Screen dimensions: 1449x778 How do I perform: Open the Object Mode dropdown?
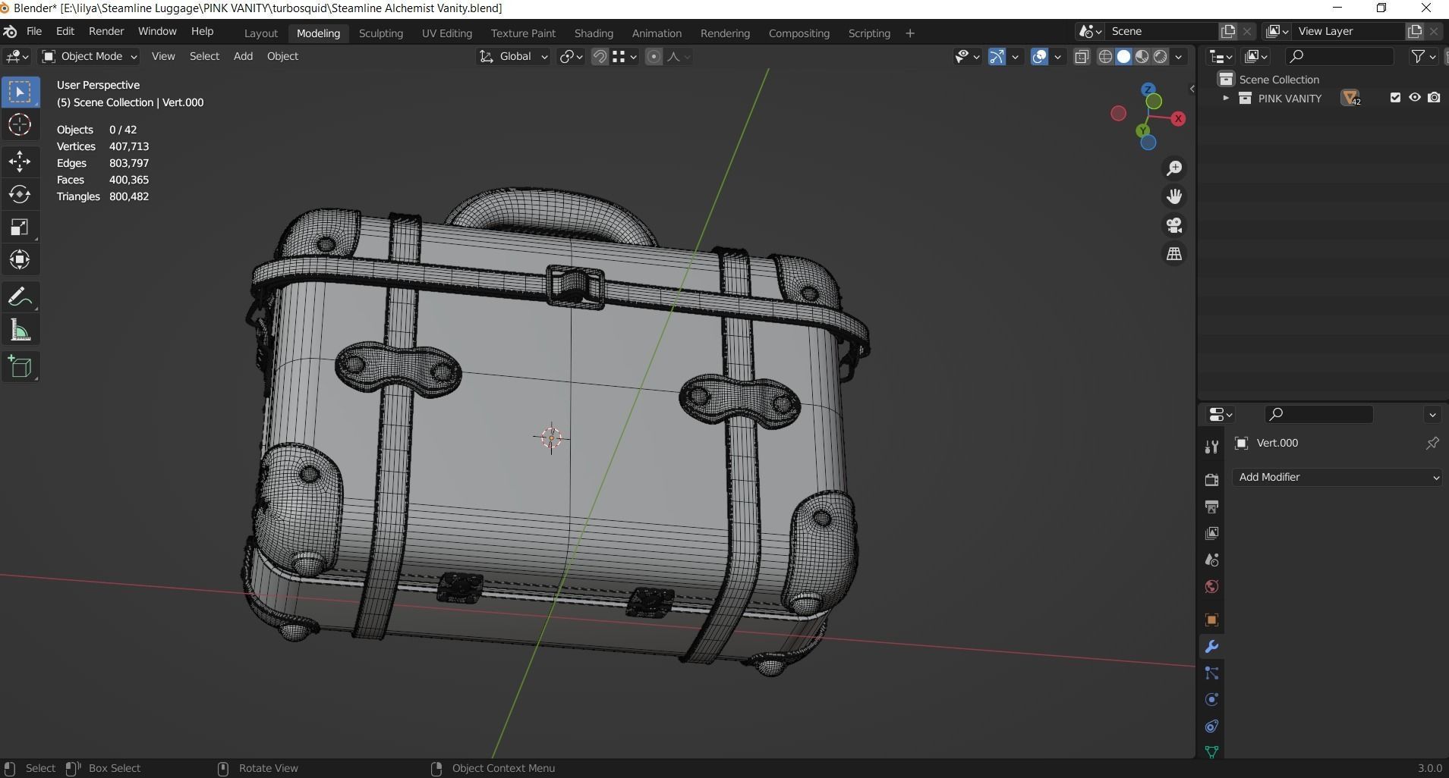[90, 56]
